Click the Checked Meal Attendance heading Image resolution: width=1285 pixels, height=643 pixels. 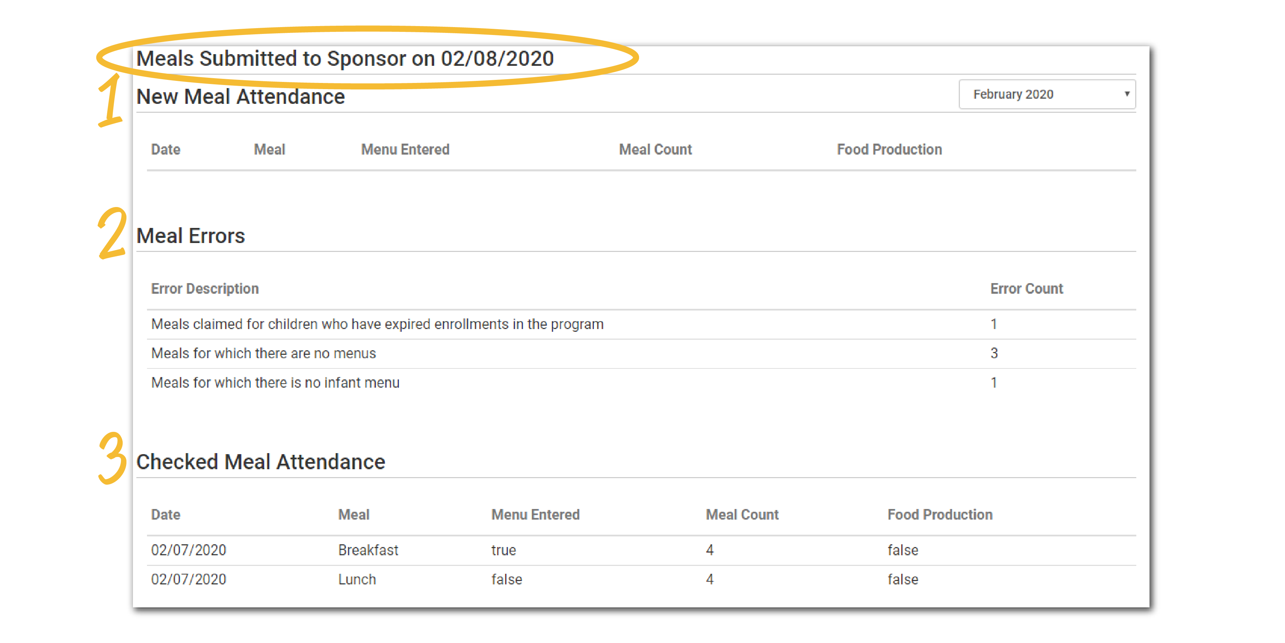click(260, 462)
